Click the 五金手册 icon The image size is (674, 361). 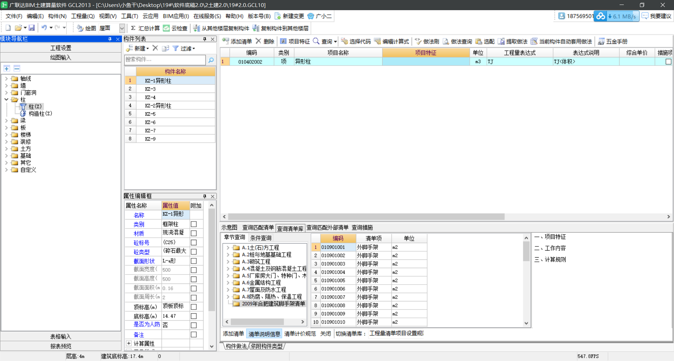tap(601, 41)
